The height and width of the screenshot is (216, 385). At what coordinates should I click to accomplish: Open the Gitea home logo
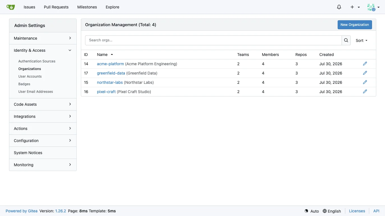coord(11,7)
